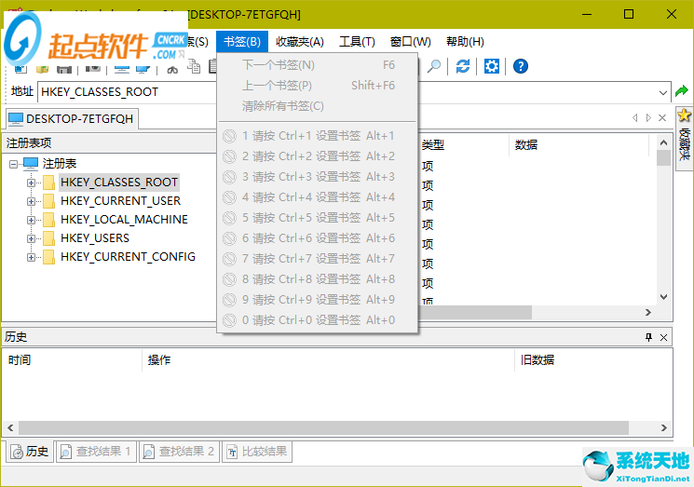Select bookmark slot 4 Alt+4 entry
Image resolution: width=694 pixels, height=487 pixels.
tap(318, 197)
